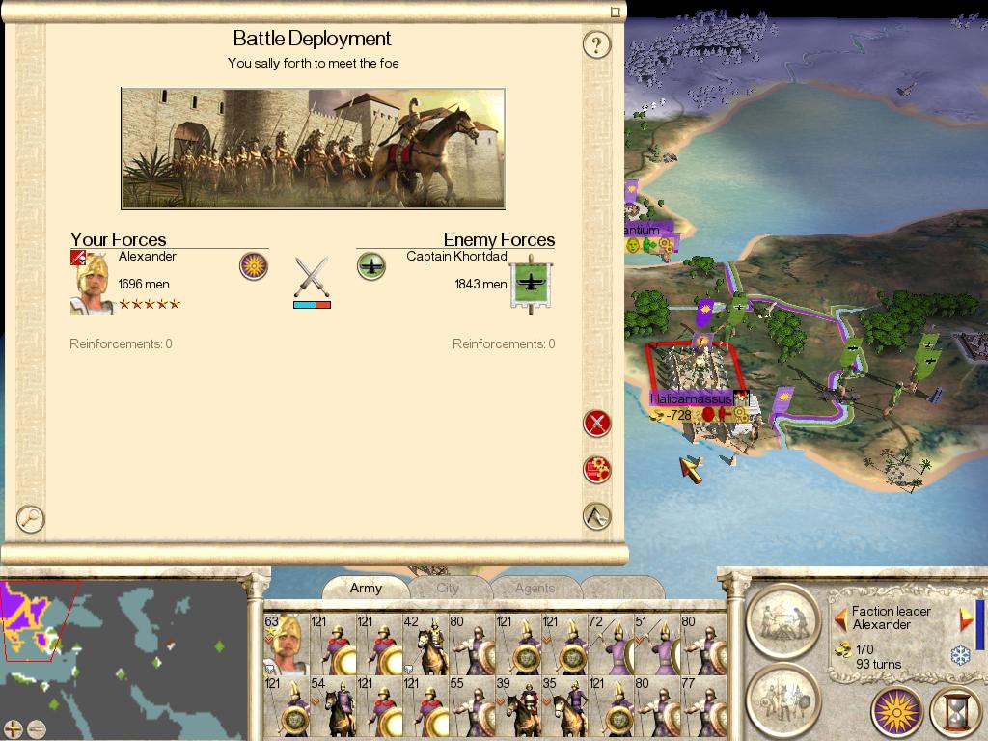Viewport: 988px width, 741px height.
Task: Click the battle odds balance bar
Action: [x=312, y=305]
